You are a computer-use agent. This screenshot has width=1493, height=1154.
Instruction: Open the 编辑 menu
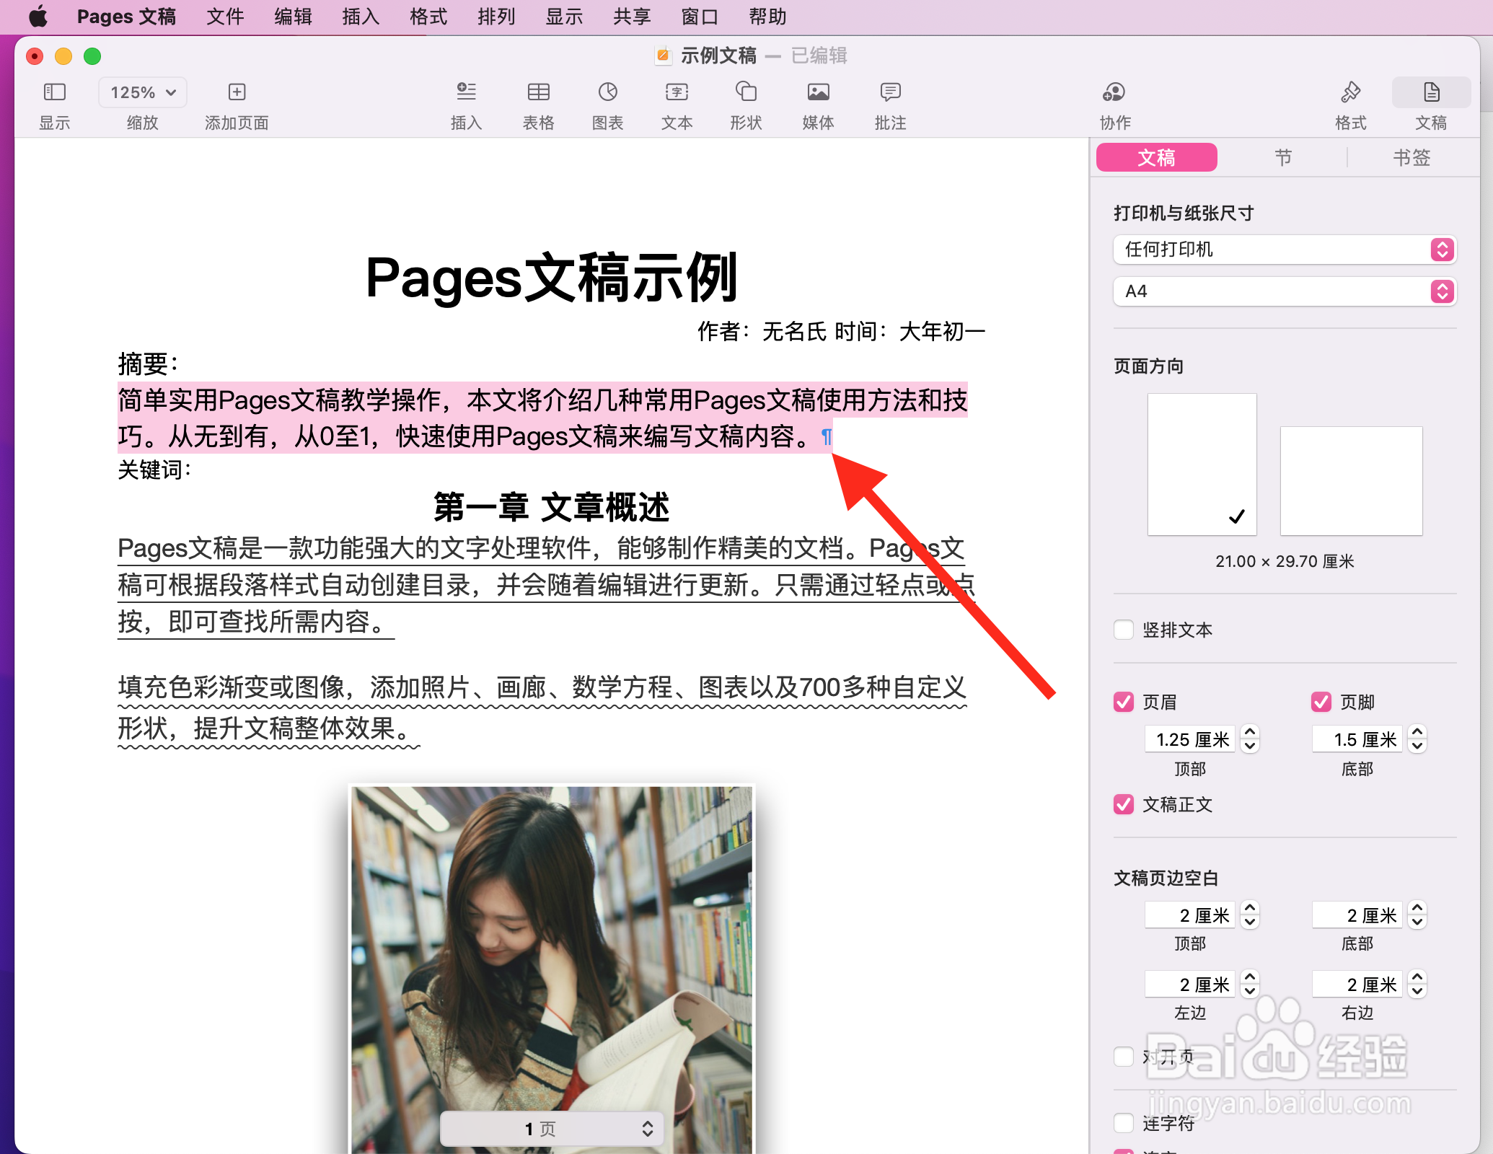coord(293,17)
